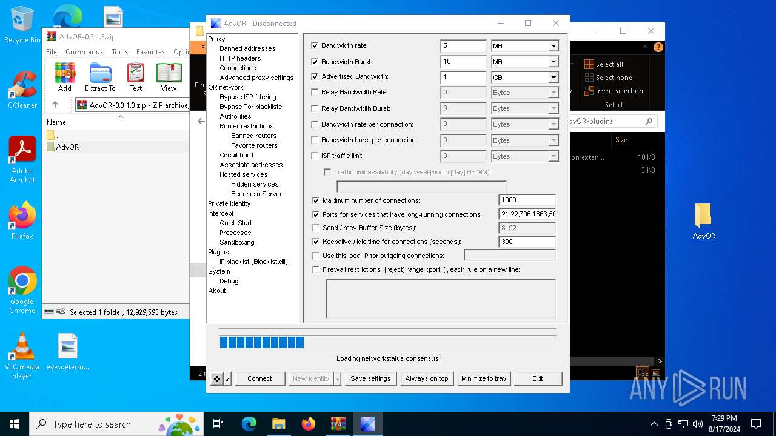Screen dimensions: 776x436
Task: Open Google Chrome desktop shortcut
Action: [22, 290]
